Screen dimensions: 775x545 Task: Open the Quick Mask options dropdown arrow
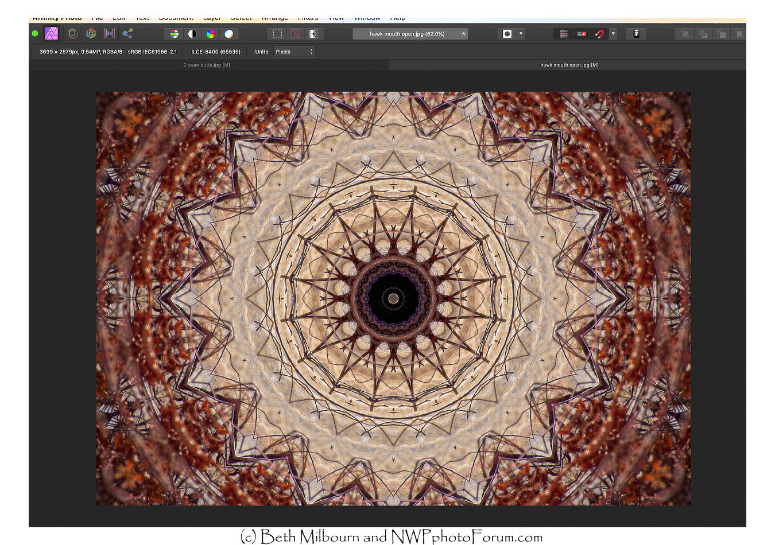point(521,34)
